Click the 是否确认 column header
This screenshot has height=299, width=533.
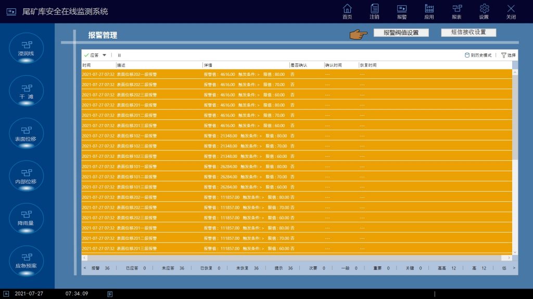307,65
